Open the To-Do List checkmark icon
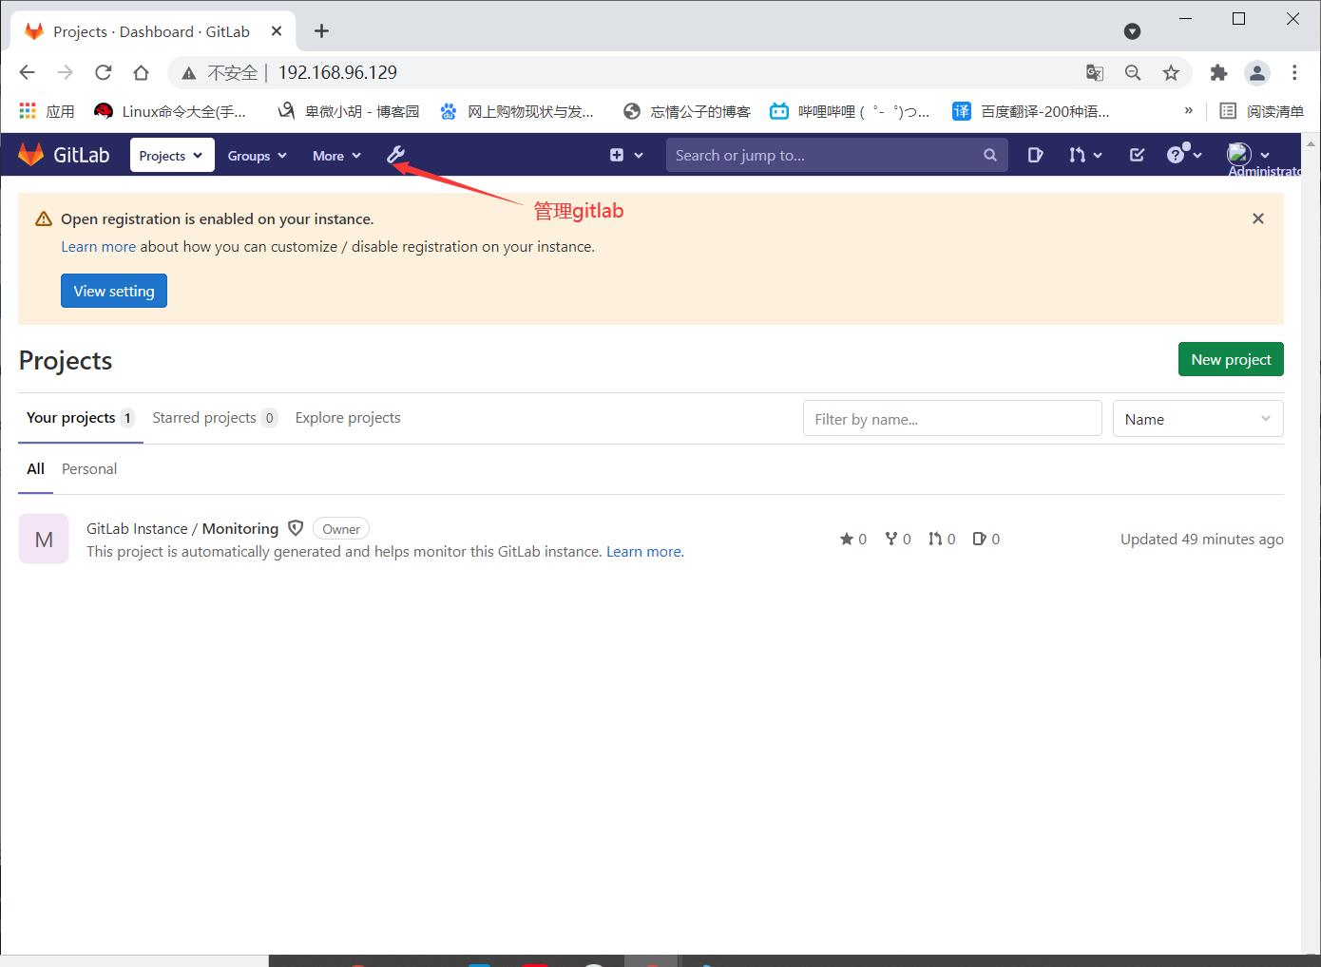The height and width of the screenshot is (967, 1321). (x=1137, y=155)
